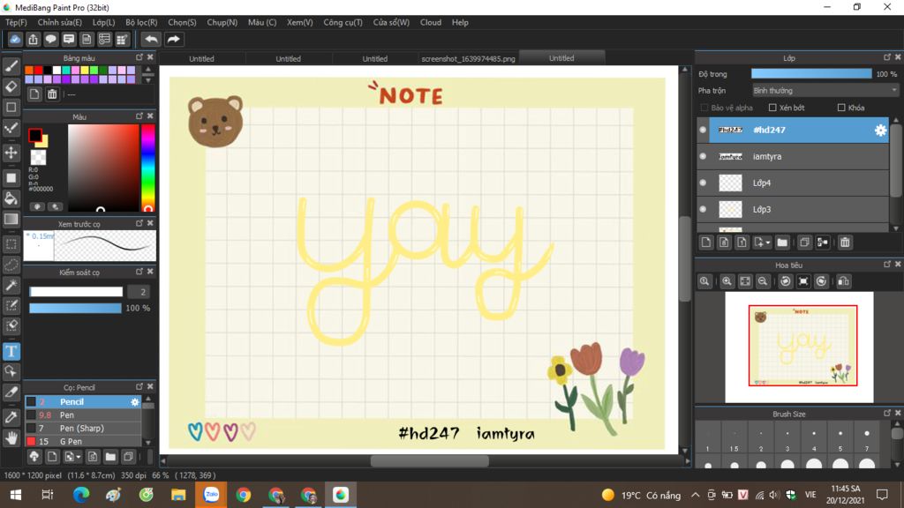Pick the black swatch in Bảng màu
Image resolution: width=904 pixels, height=508 pixels.
(48, 71)
